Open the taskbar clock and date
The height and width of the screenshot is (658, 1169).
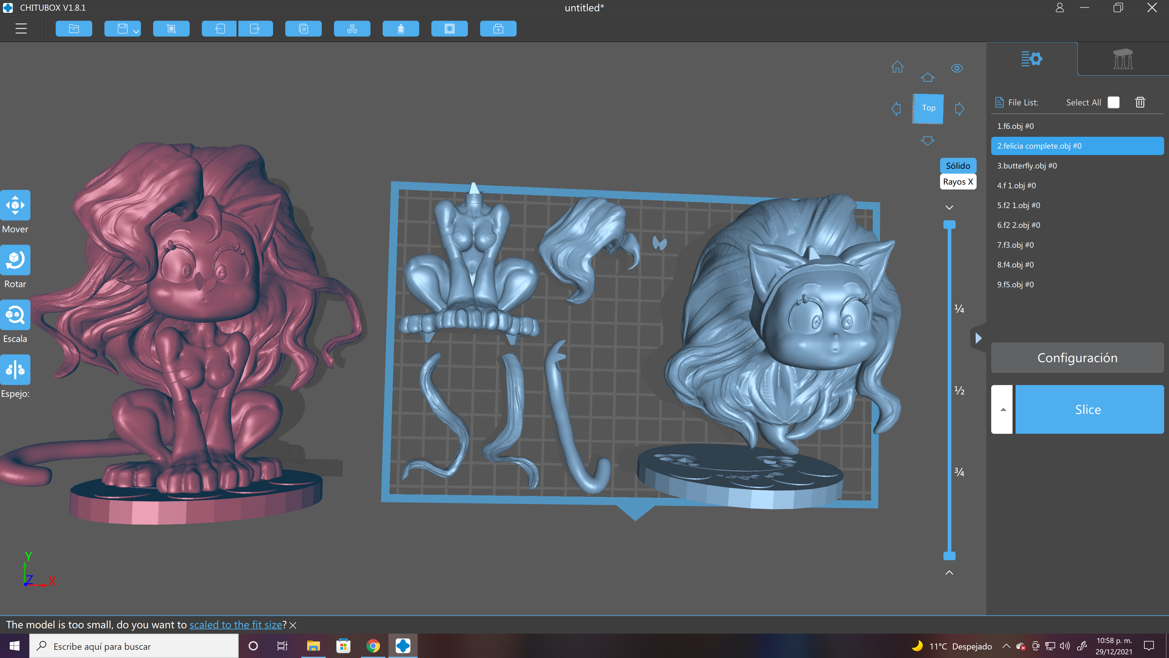coord(1114,646)
